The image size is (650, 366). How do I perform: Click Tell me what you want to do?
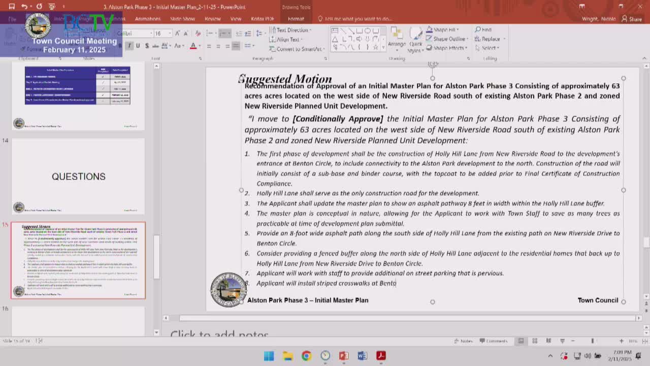point(355,19)
